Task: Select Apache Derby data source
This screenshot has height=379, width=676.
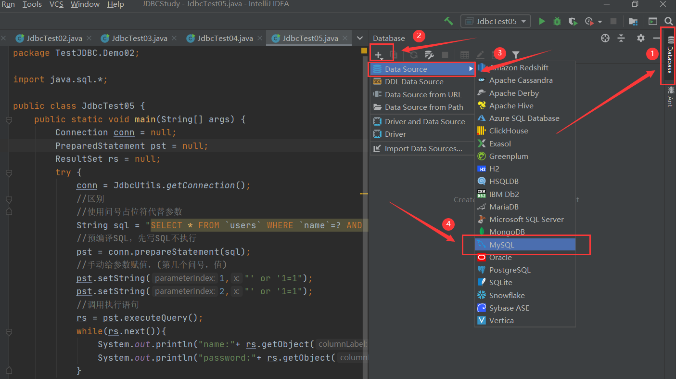Action: (525, 93)
